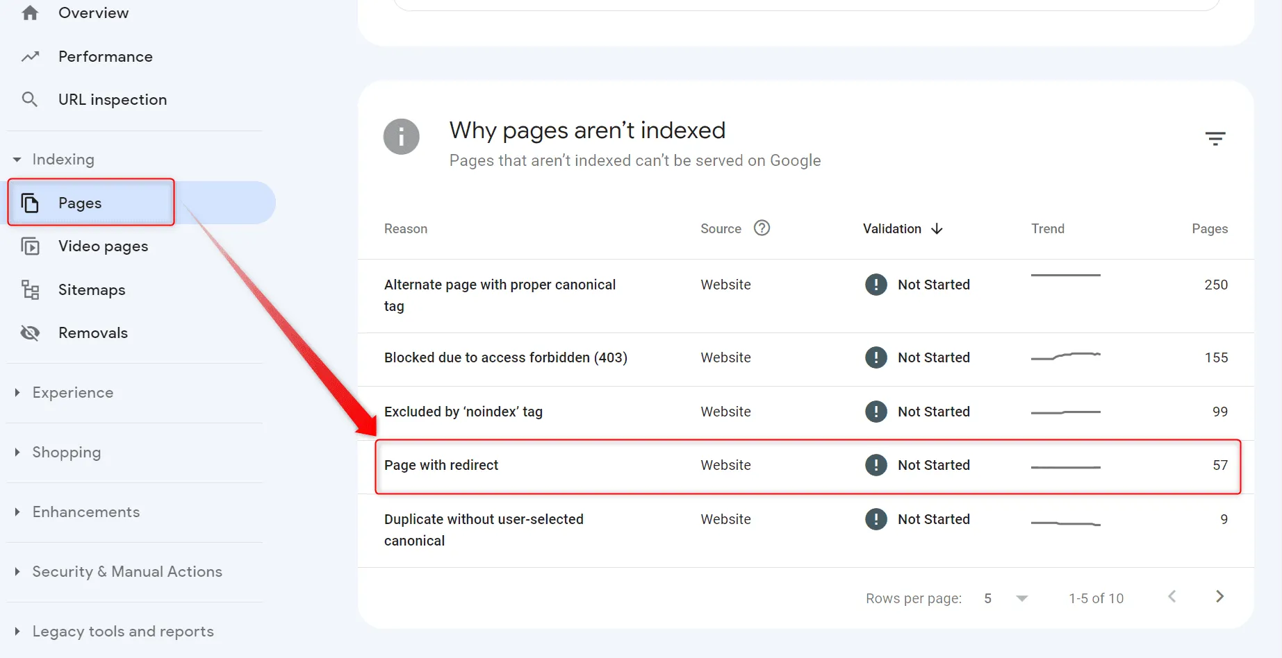Open the Rows per page dropdown
This screenshot has width=1282, height=658.
click(1006, 598)
